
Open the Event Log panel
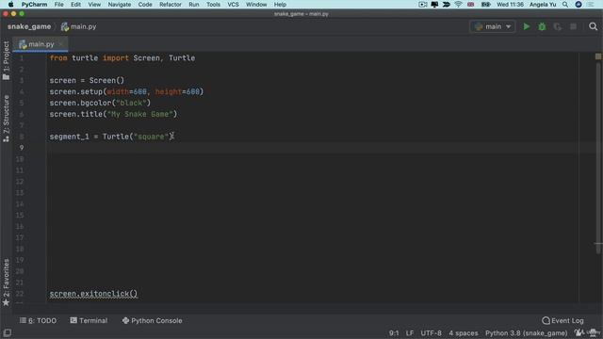point(562,320)
